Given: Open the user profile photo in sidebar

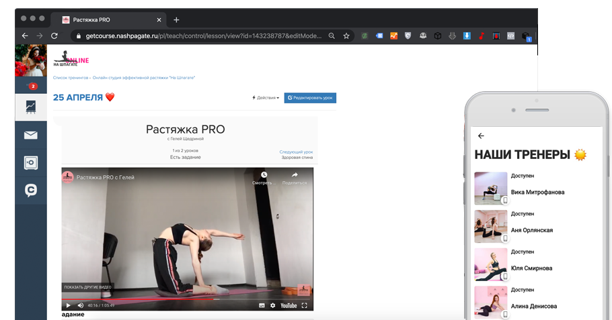Looking at the screenshot, I should (31, 60).
